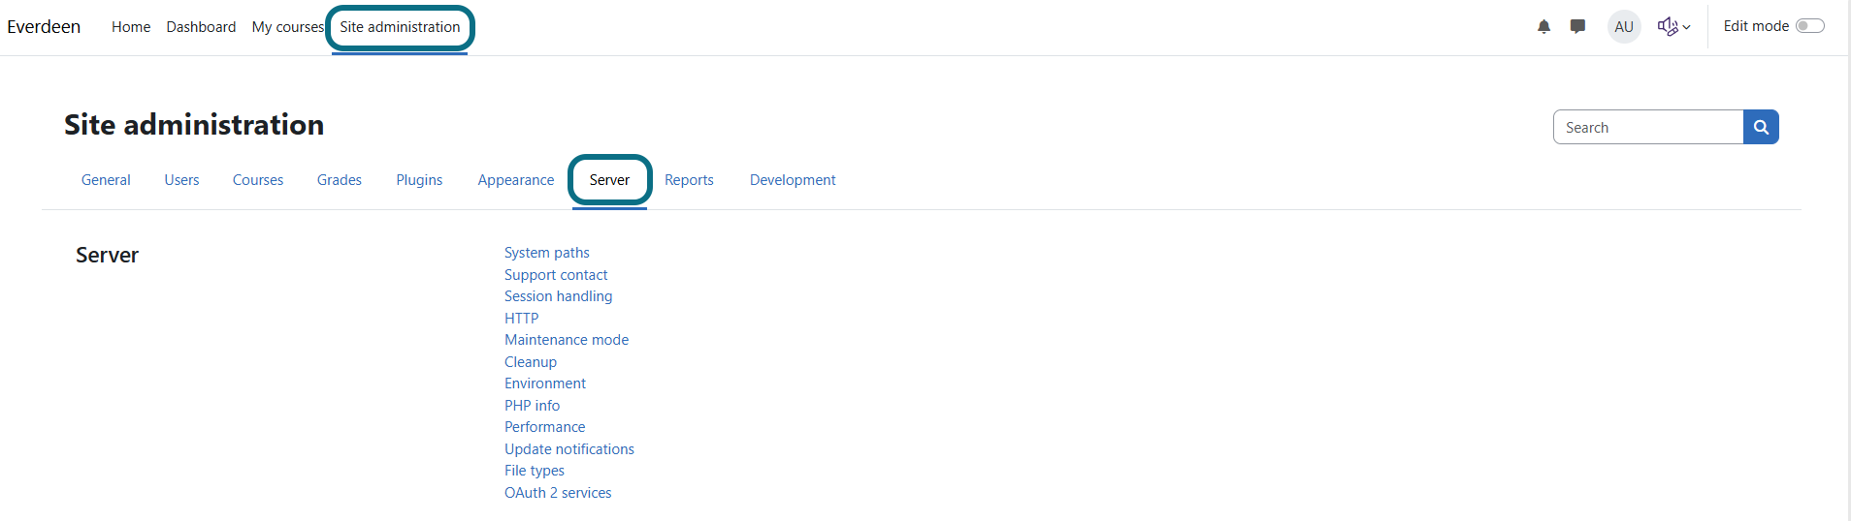Screen dimensions: 1851x521
Task: Switch to the Appearance tab
Action: click(x=516, y=180)
